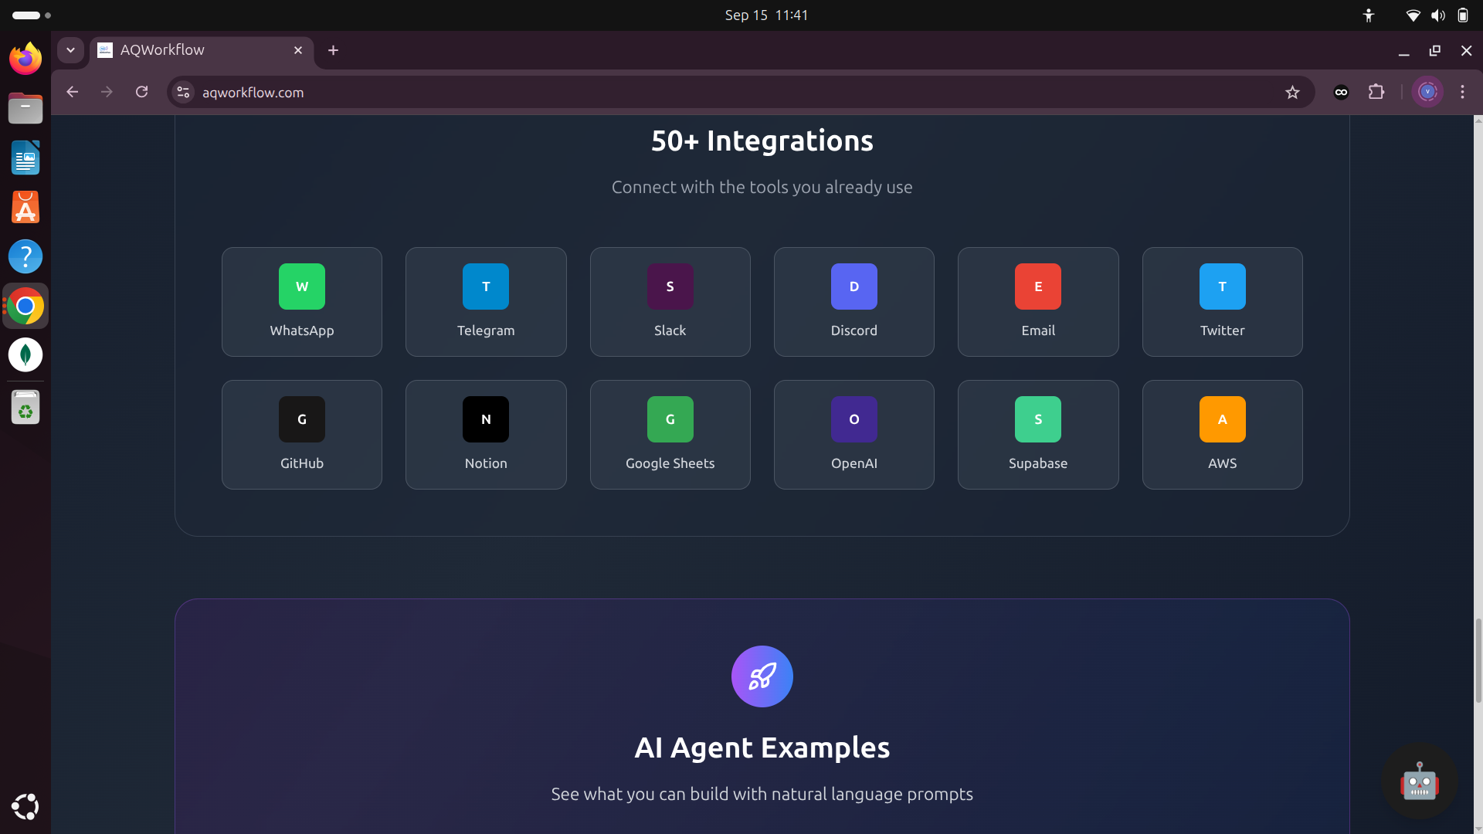This screenshot has width=1483, height=834.
Task: Click the WhatsApp label text
Action: (x=302, y=331)
